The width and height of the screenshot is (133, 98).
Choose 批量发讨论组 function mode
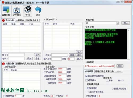click(113, 89)
